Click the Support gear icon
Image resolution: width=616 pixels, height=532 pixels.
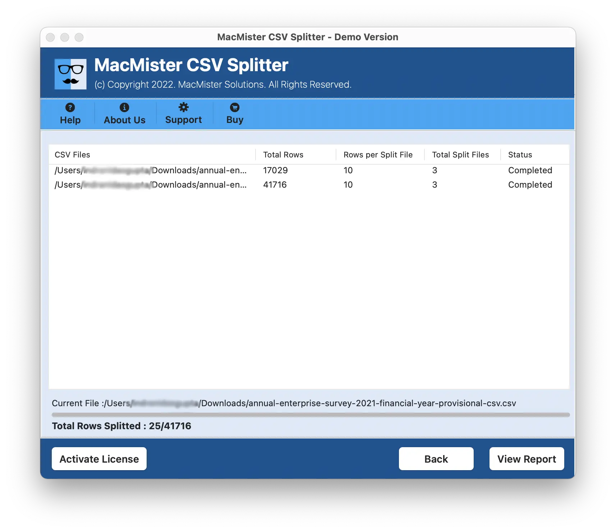click(x=184, y=107)
